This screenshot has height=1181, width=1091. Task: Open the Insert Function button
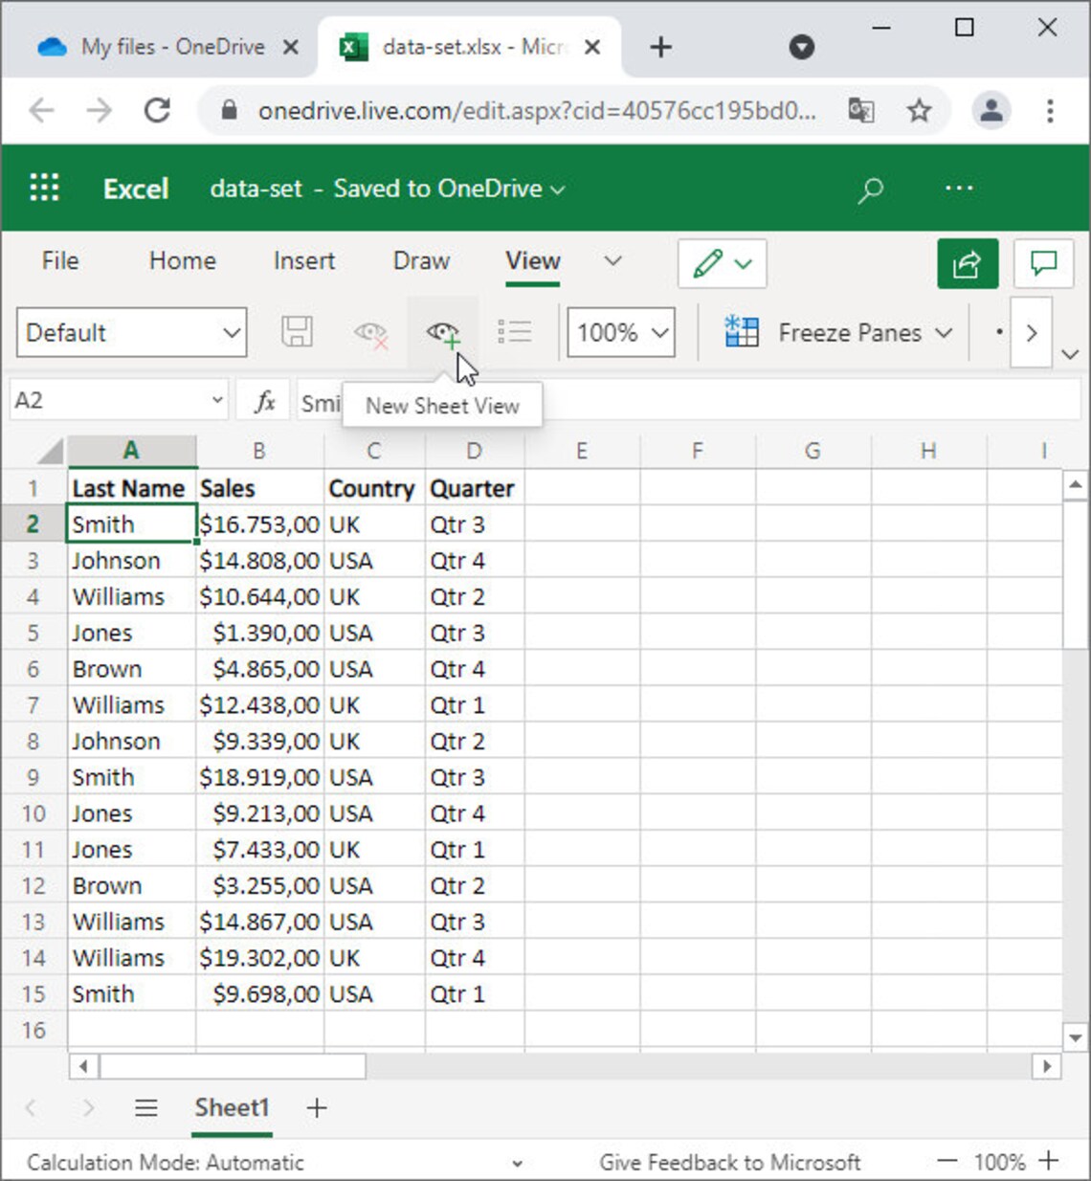coord(263,399)
